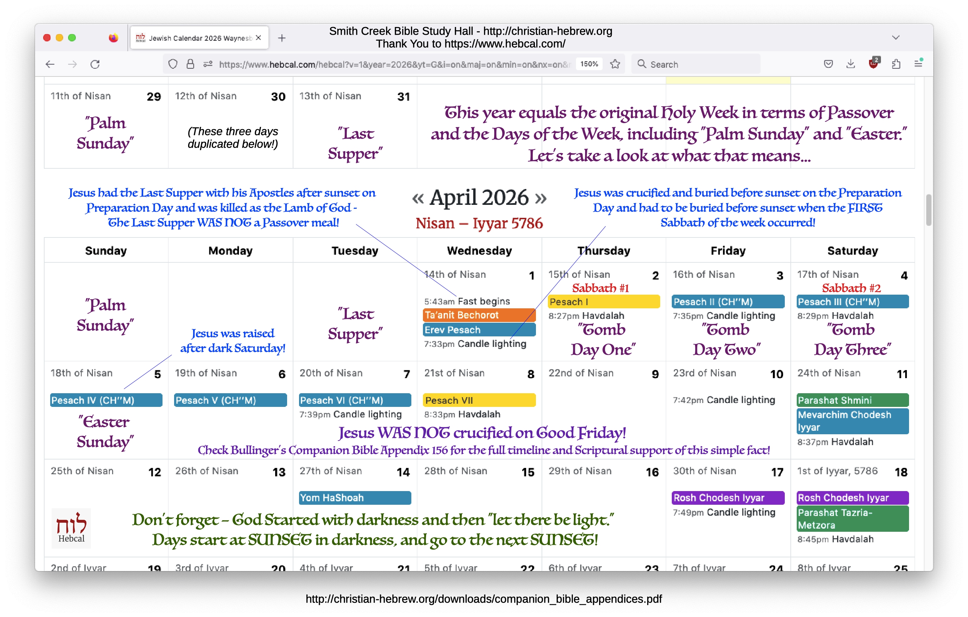Screen dimensions: 968x617
Task: Open the Pesach IV (CH''M) event
Action: 106,400
